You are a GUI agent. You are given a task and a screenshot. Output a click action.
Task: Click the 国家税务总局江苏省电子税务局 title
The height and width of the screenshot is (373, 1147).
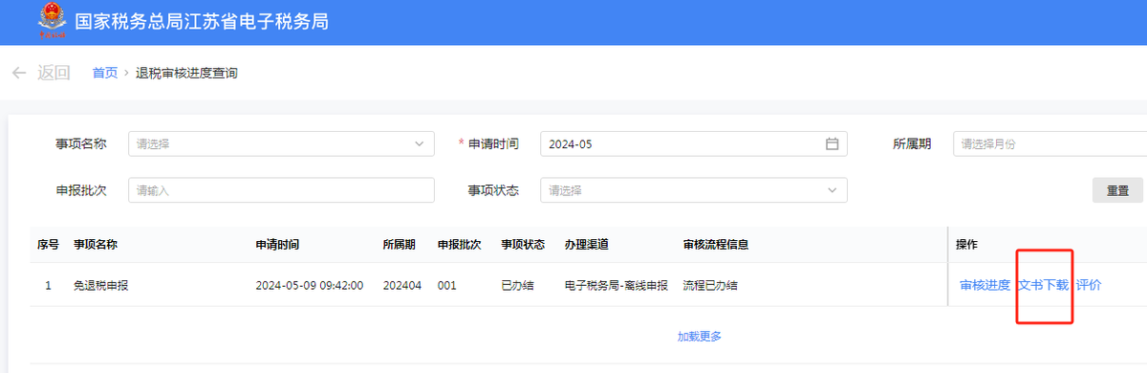click(x=202, y=21)
